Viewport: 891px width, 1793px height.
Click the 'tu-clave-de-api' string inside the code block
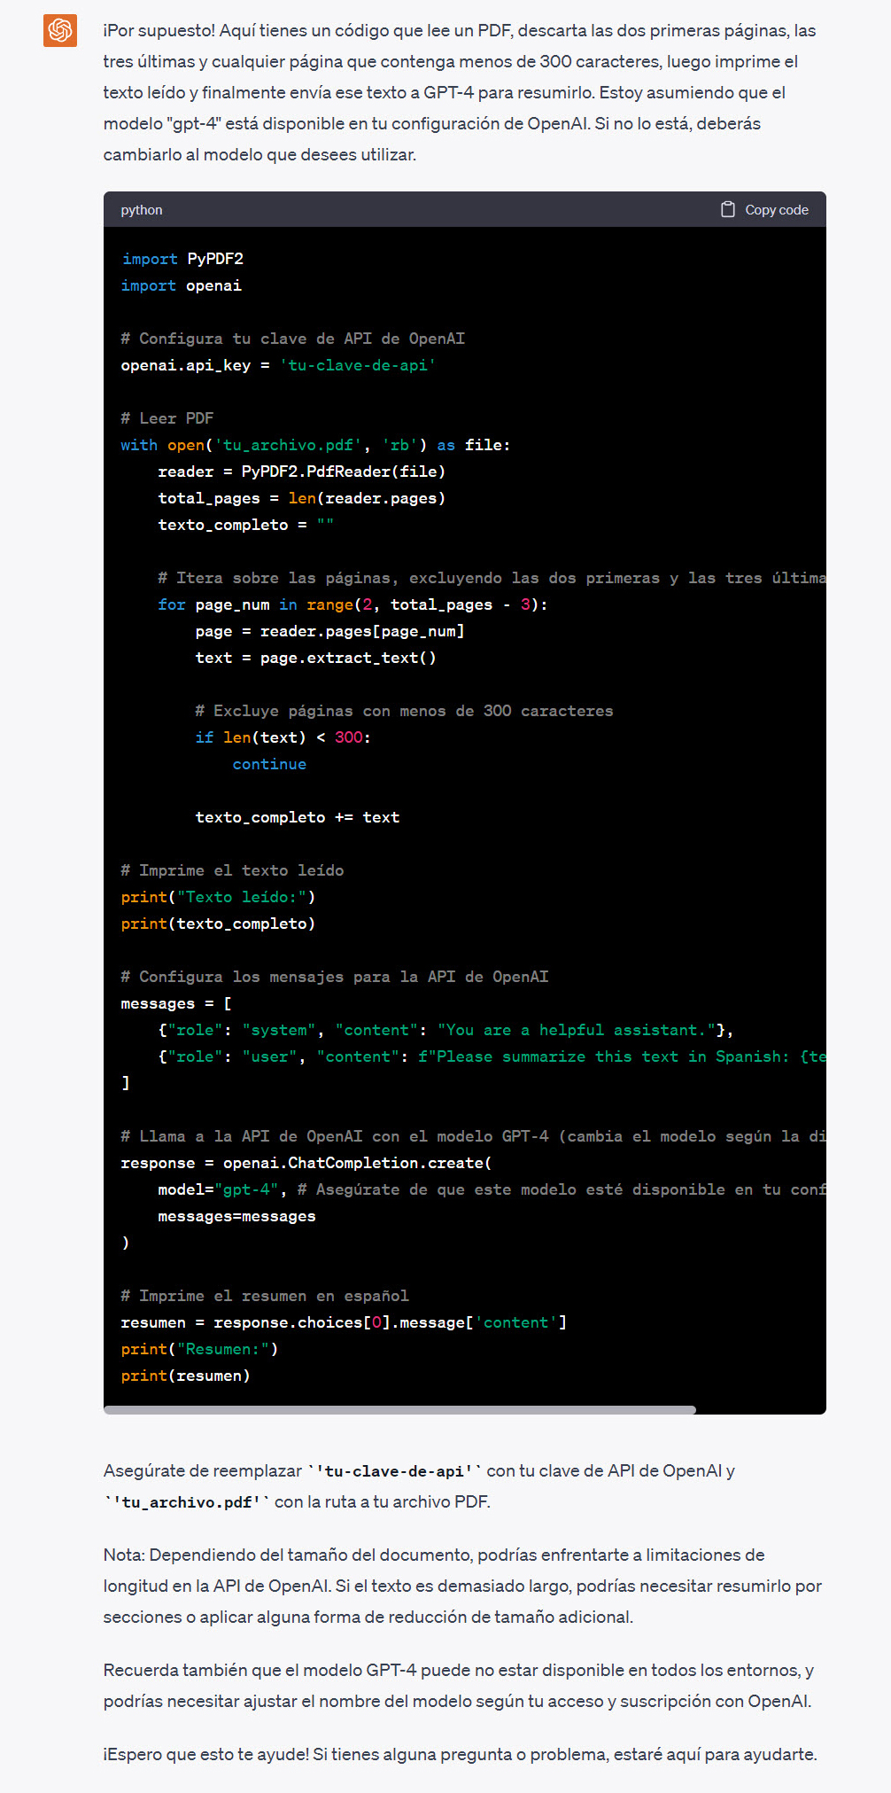[x=358, y=365]
